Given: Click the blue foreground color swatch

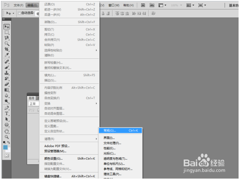Looking at the screenshot, I should 6,147.
